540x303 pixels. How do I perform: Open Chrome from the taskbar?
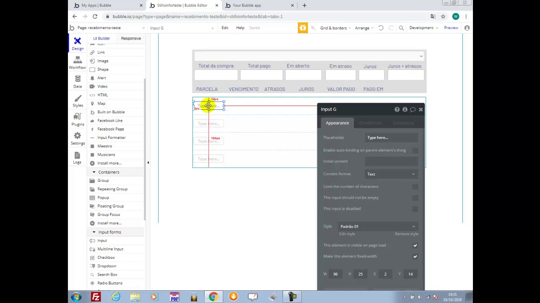pos(213,297)
